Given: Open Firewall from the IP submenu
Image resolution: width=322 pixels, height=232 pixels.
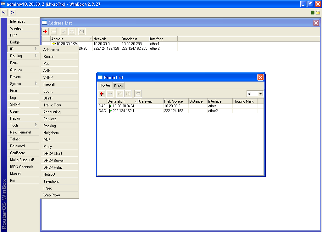Looking at the screenshot, I should tap(59, 84).
